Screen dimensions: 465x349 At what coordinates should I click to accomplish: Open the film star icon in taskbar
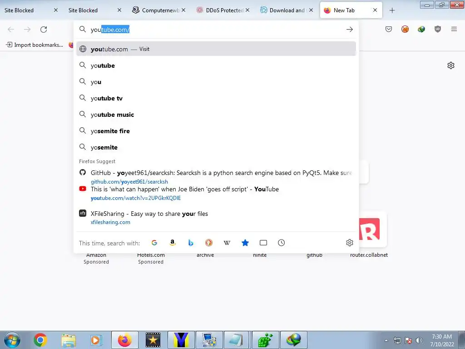[x=153, y=340]
